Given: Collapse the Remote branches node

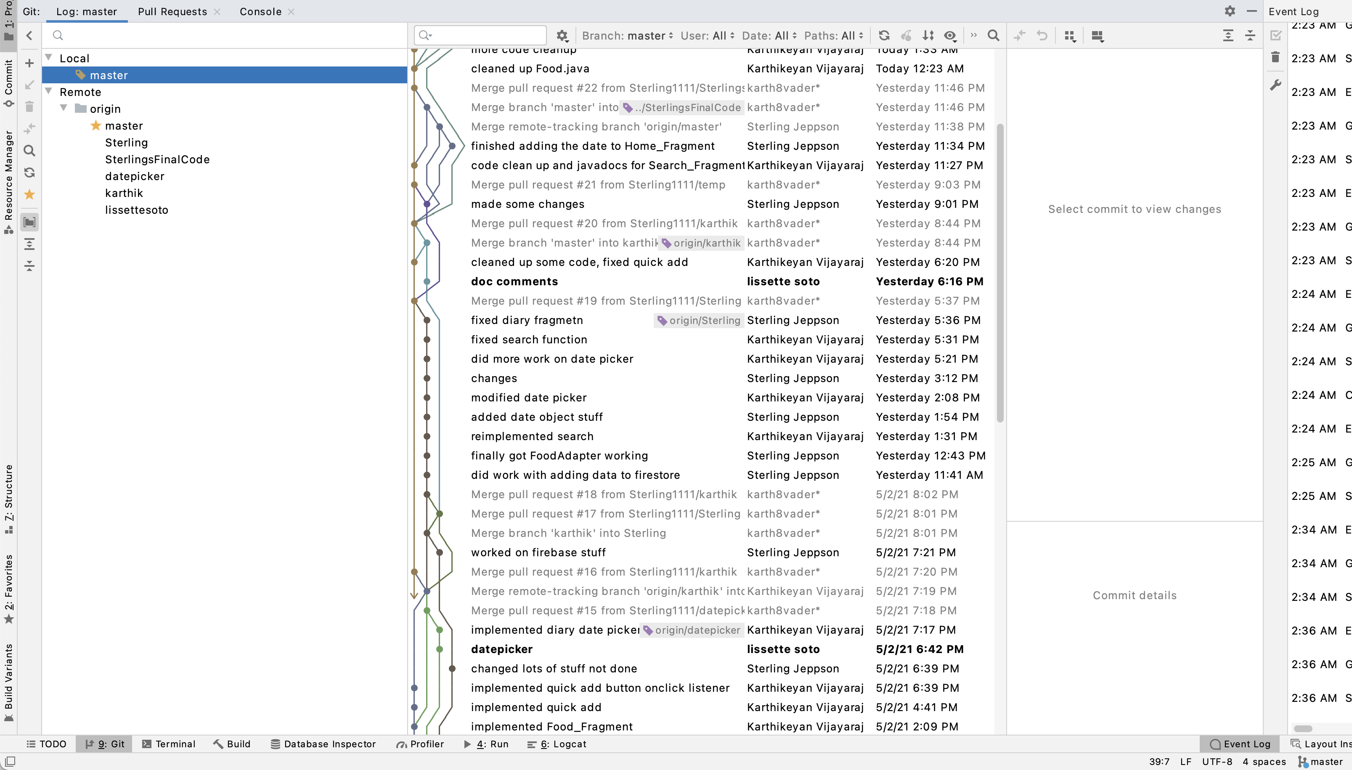Looking at the screenshot, I should click(49, 91).
